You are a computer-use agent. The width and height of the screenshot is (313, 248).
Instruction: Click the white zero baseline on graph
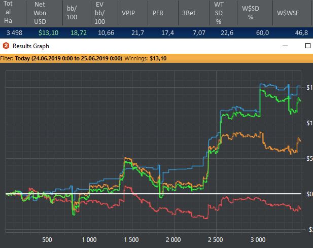click(x=153, y=194)
